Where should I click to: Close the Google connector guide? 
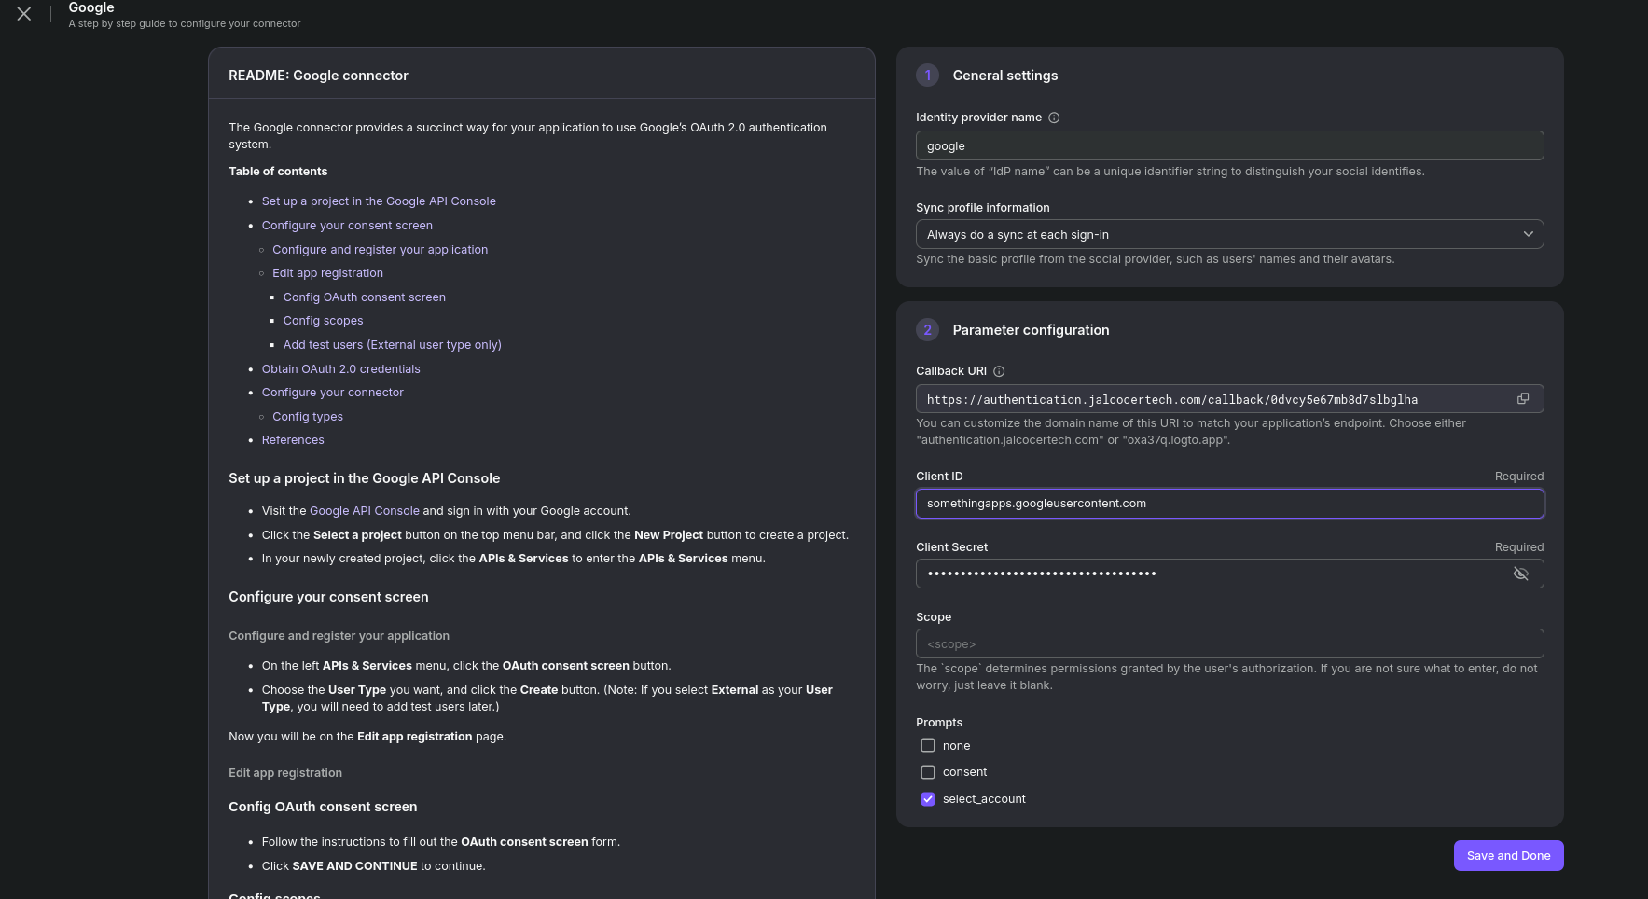pos(24,14)
